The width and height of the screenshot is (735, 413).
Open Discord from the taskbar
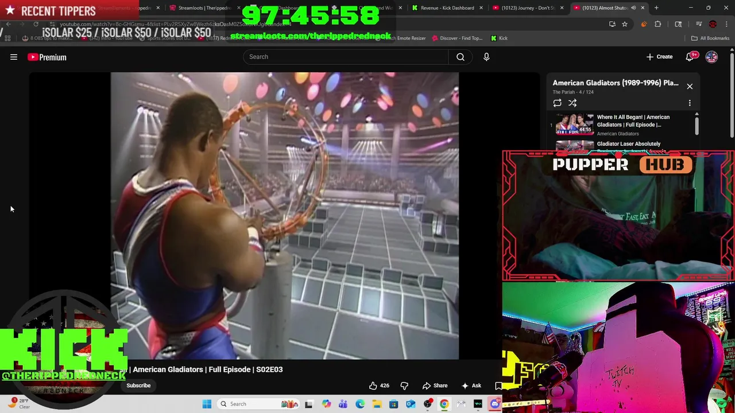(x=495, y=404)
